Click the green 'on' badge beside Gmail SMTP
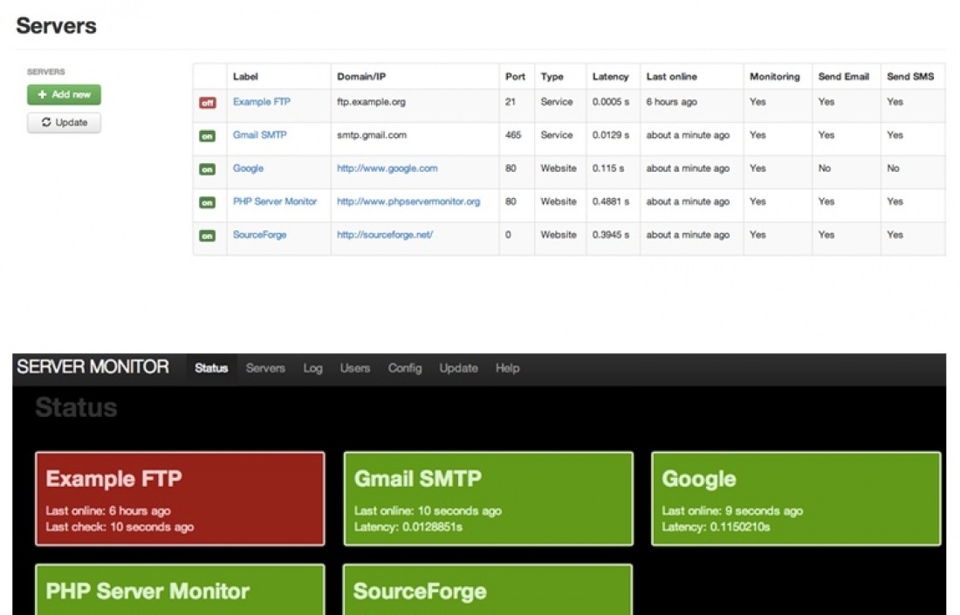 coord(207,136)
